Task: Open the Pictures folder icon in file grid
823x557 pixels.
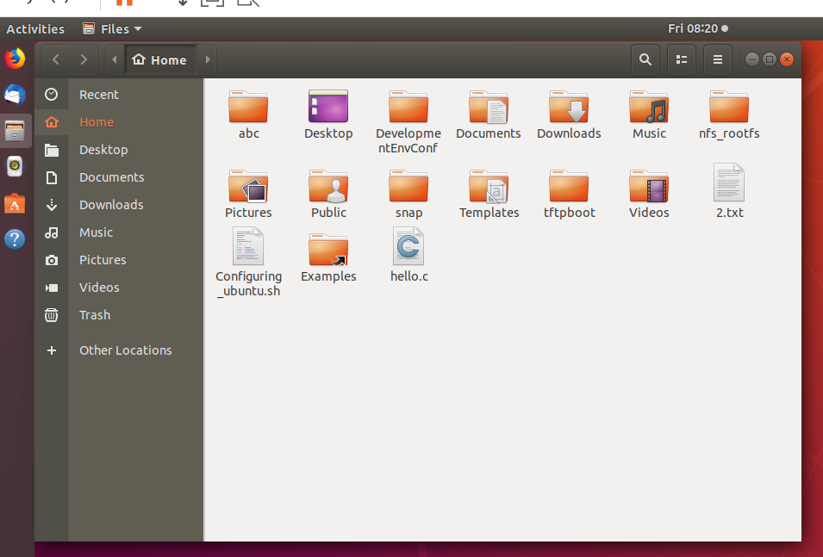Action: [248, 186]
